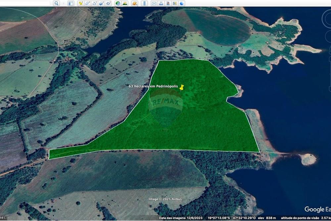This screenshot has width=331, height=221.
Task: Choose the Add Image Overlay tool
Action: [x=101, y=3]
